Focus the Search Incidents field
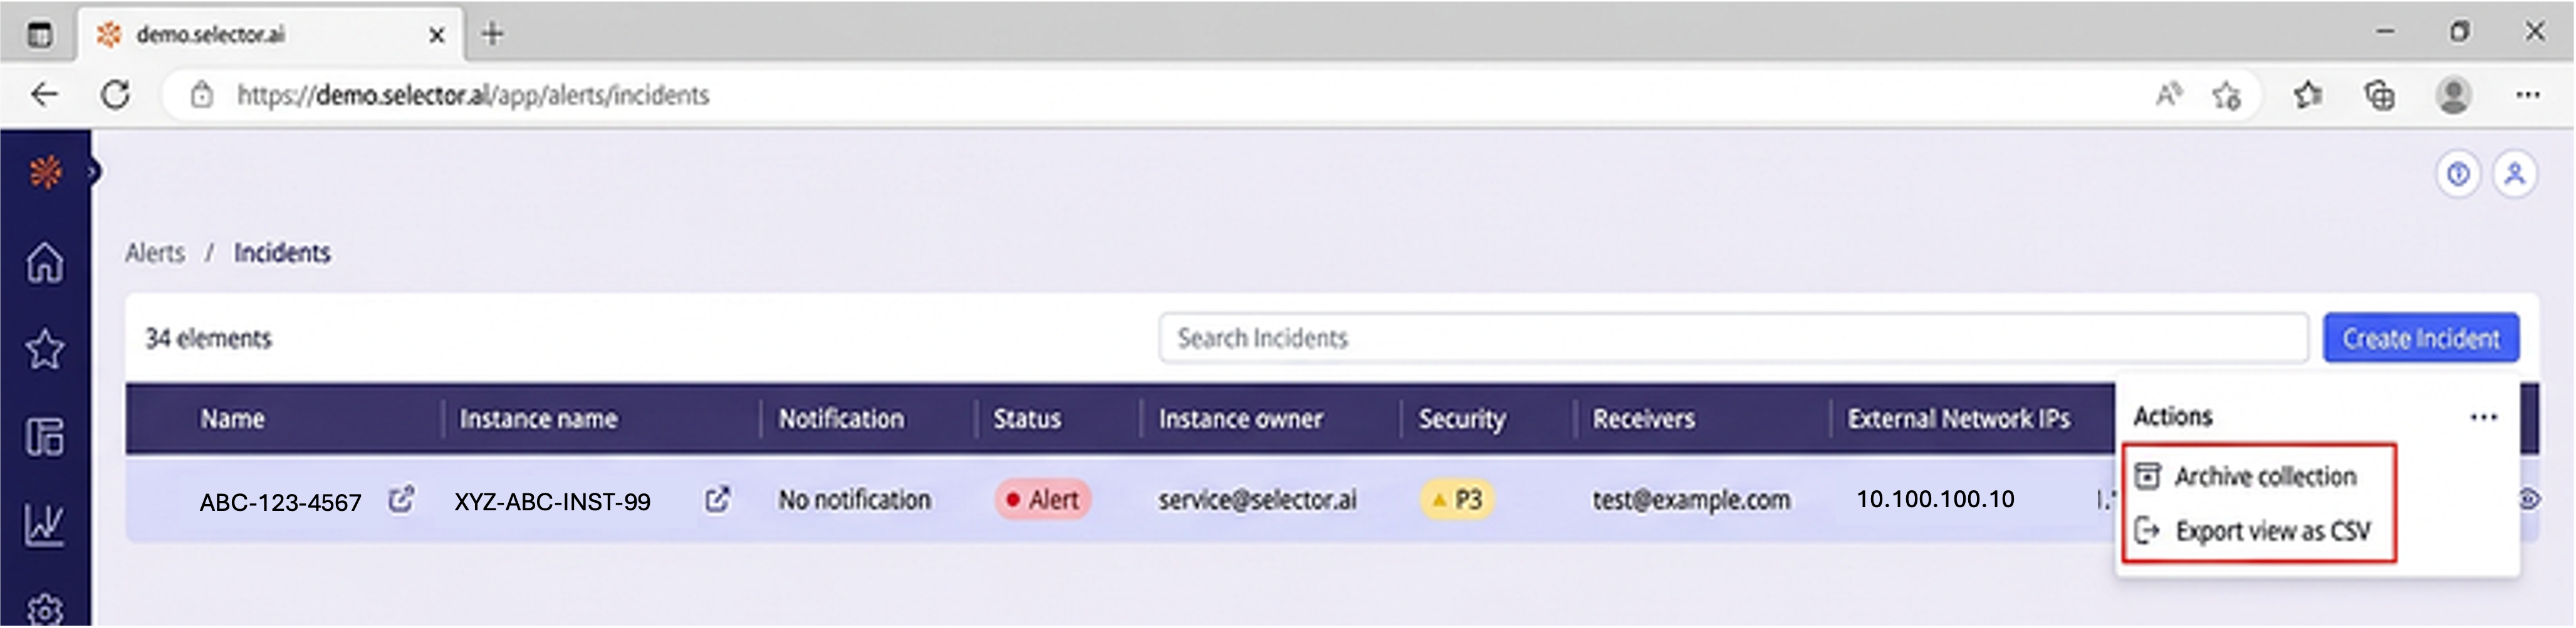This screenshot has width=2576, height=628. pyautogui.click(x=1733, y=338)
